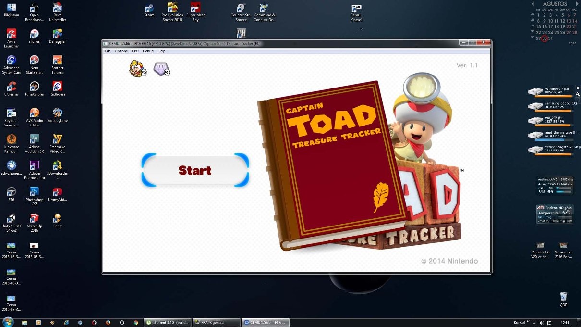The width and height of the screenshot is (581, 327).
Task: Click the Radeon HD 5800 temperature gadget
Action: coord(555,214)
